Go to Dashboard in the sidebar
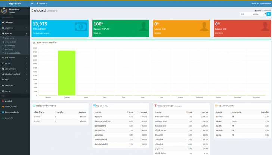Image resolution: width=272 pixels, height=155 pixels. tap(15, 22)
